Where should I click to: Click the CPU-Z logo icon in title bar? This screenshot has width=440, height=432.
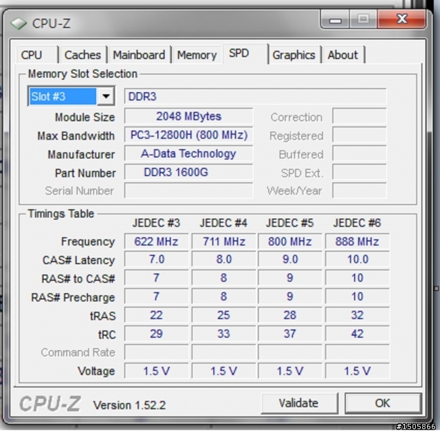(19, 23)
